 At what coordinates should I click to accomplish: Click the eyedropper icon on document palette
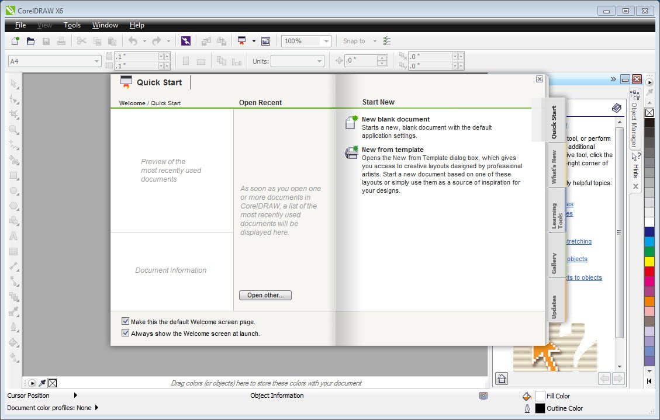[x=42, y=383]
